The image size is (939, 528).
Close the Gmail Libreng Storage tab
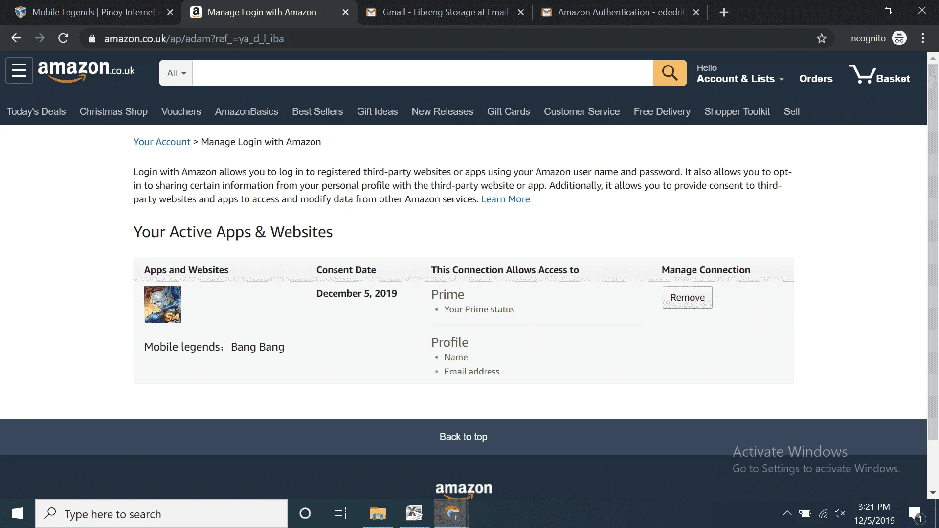[521, 12]
